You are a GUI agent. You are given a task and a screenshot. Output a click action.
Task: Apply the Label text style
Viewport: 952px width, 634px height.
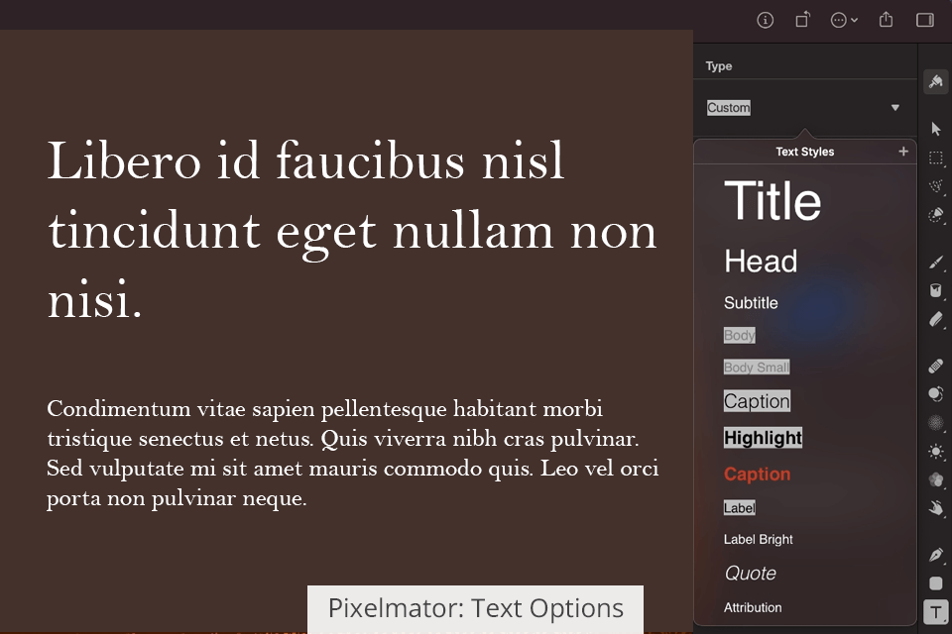739,508
